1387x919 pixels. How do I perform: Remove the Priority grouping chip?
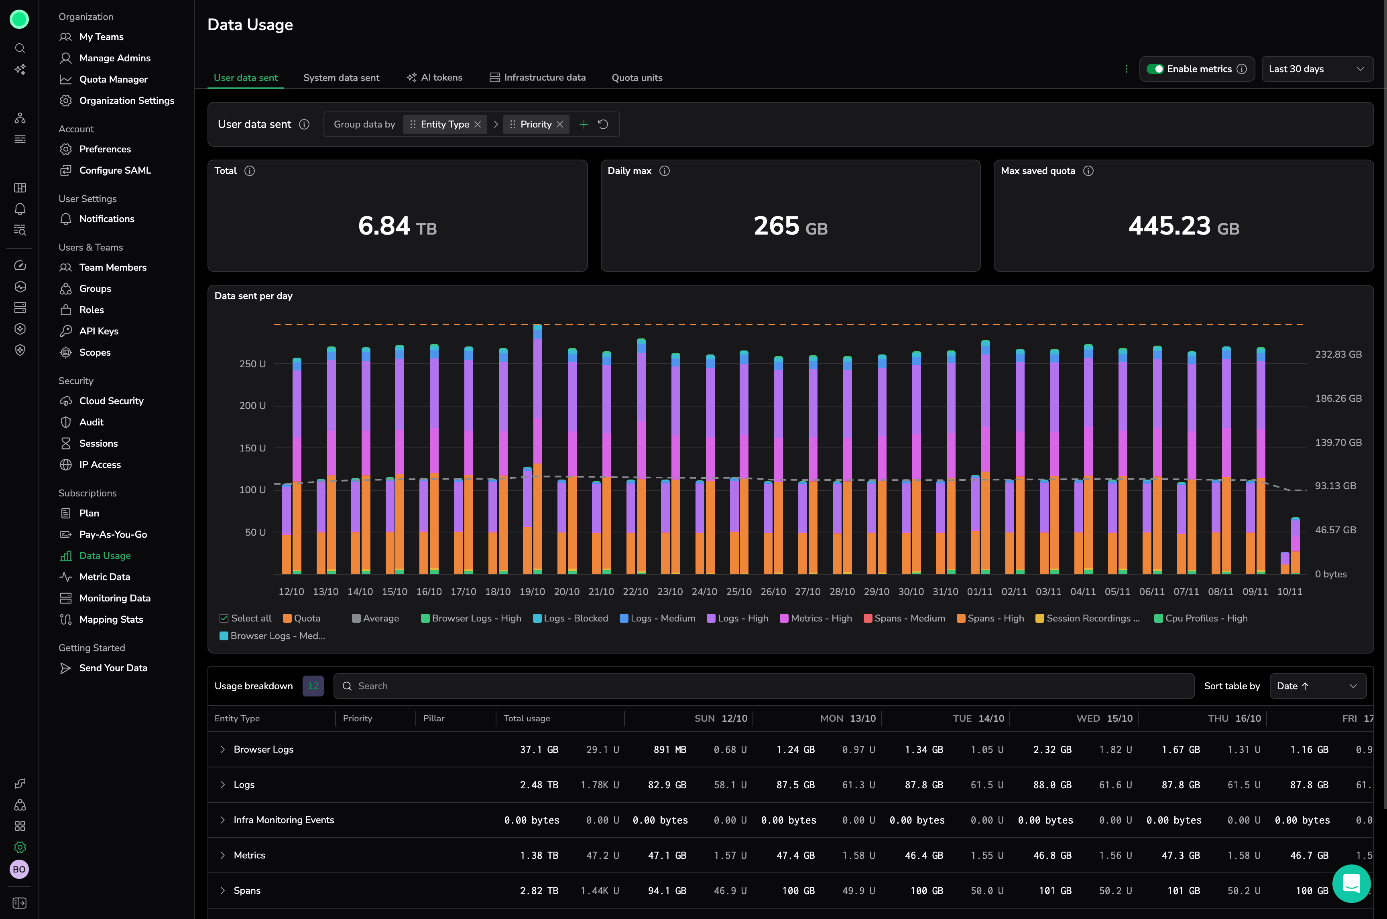click(x=560, y=124)
